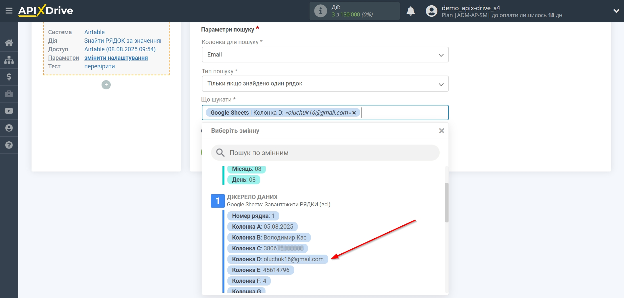This screenshot has height=298, width=624.
Task: Click the demo_apix-drive_s4 account name
Action: [471, 8]
